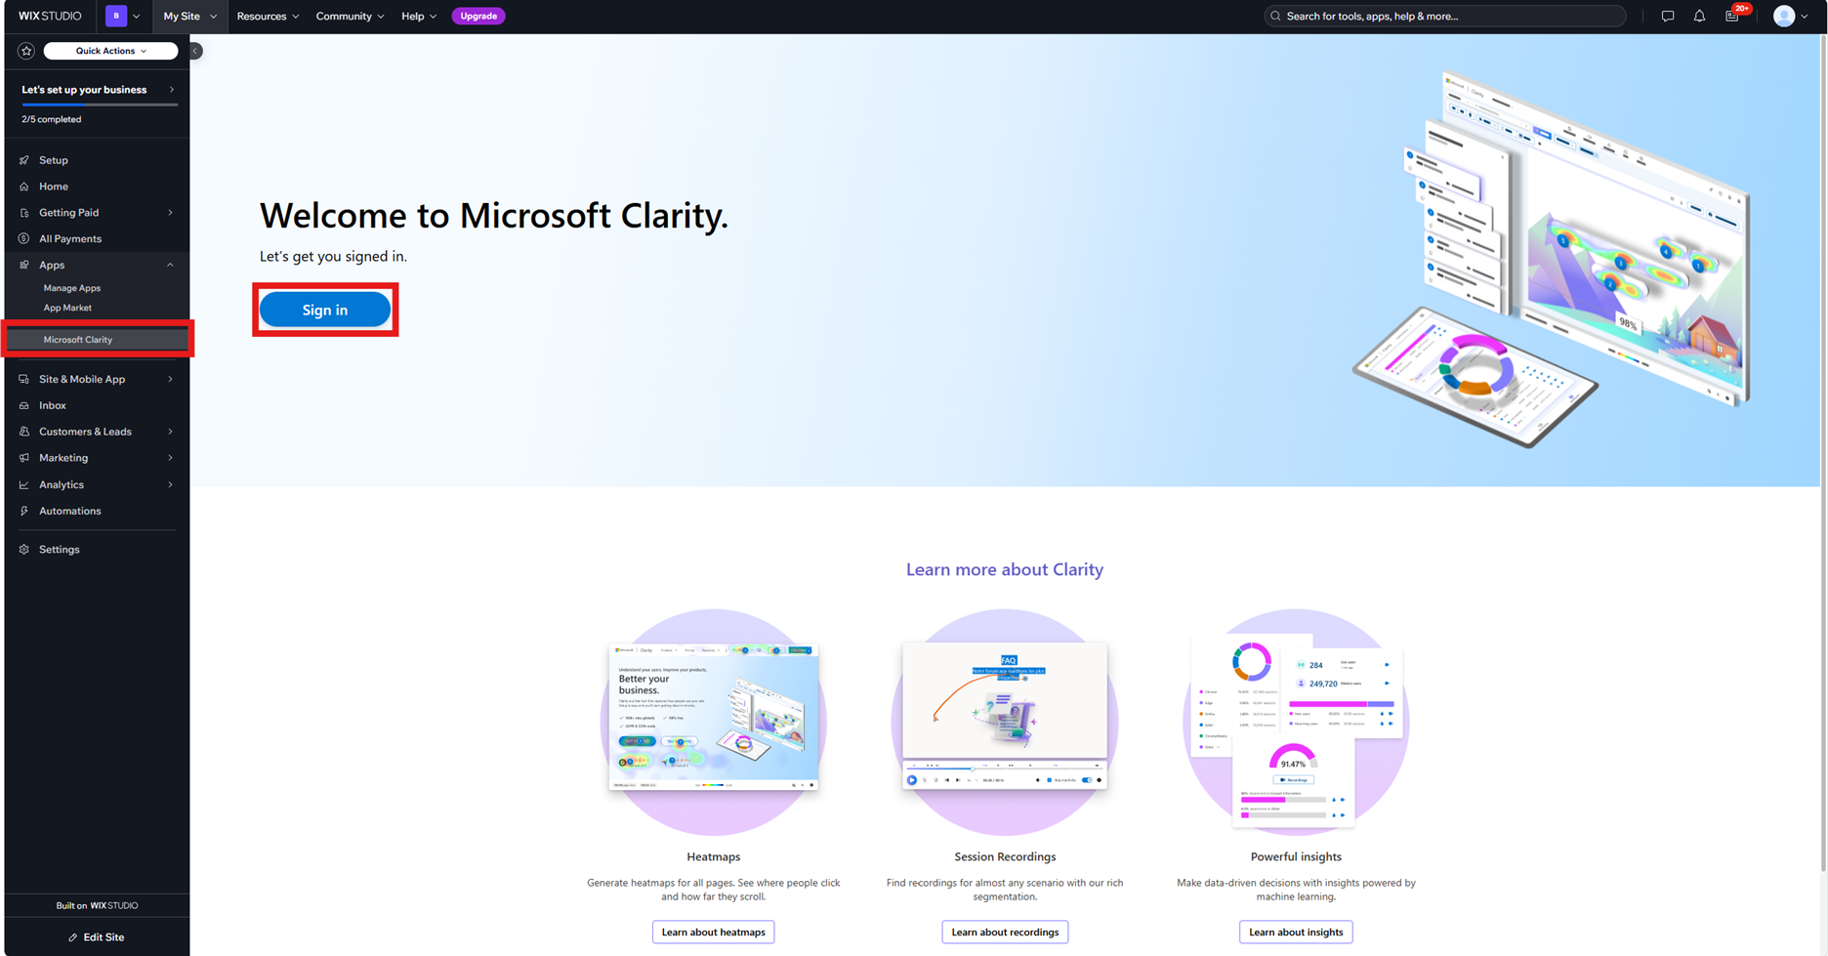Open the Resources menu
Viewport: 1828px width, 956px height.
(268, 16)
